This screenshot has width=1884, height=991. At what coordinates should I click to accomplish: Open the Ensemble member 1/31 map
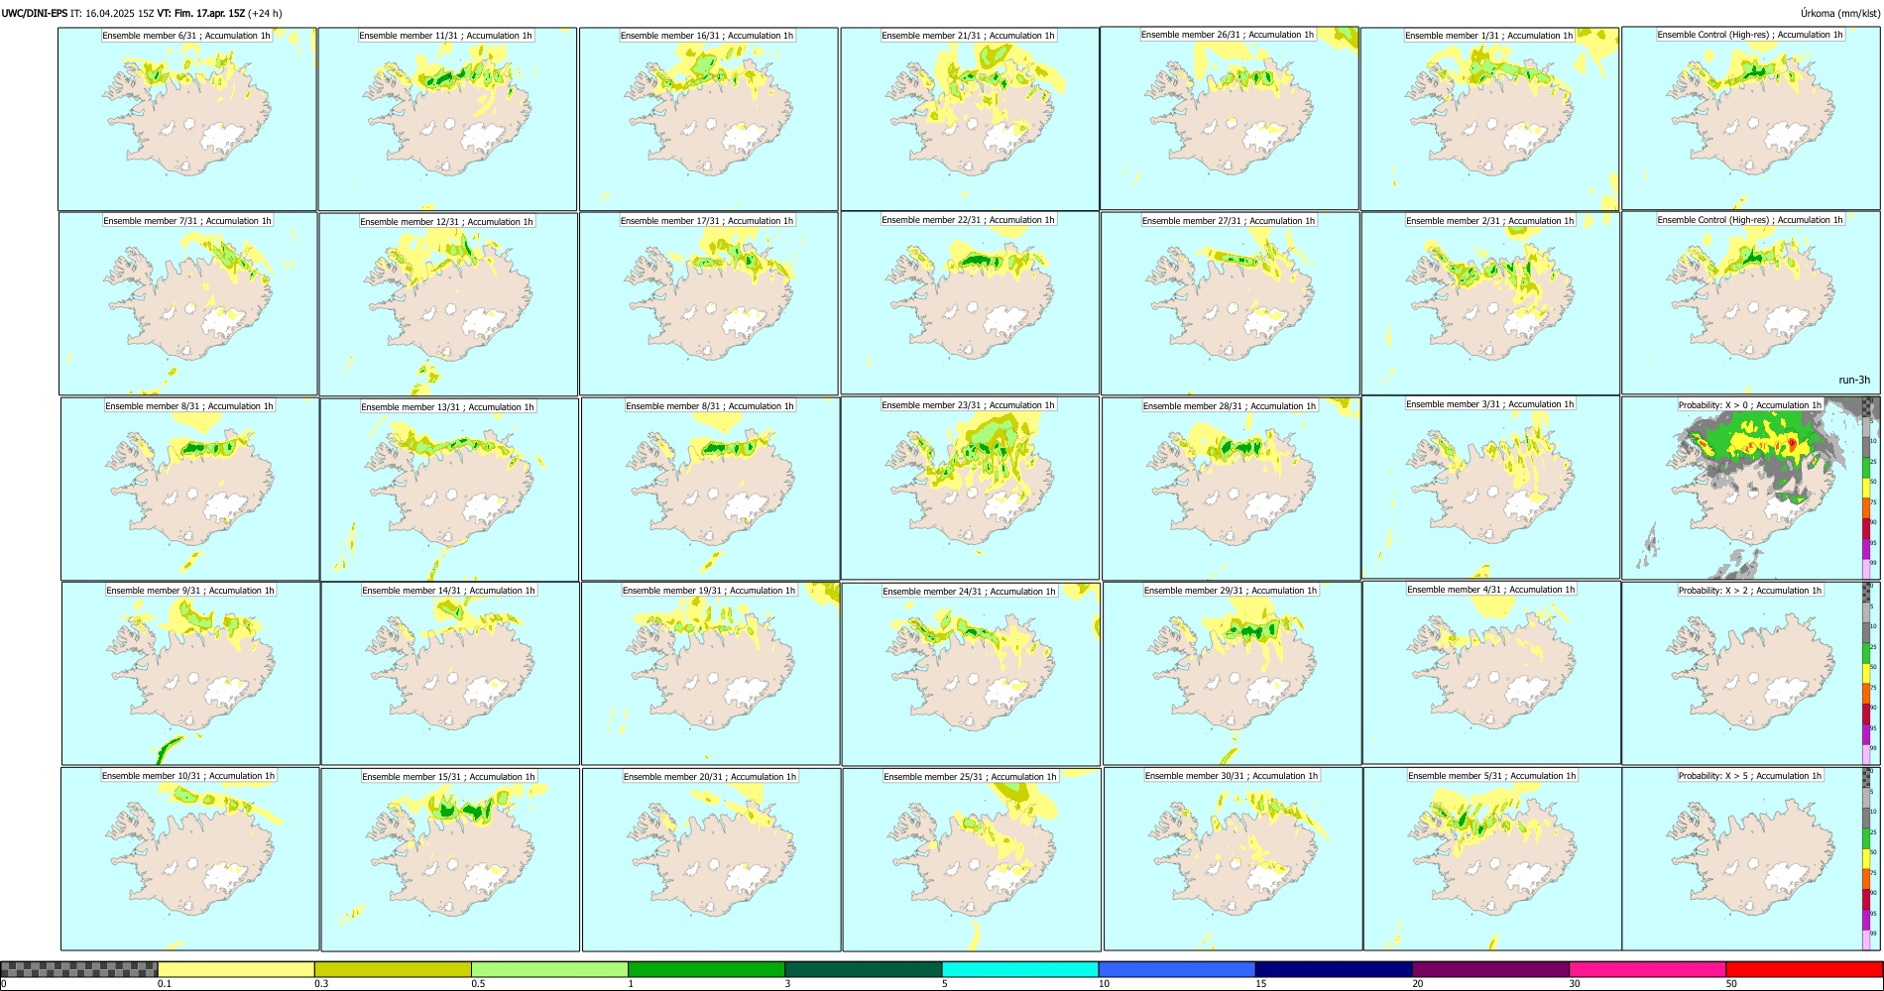tap(1490, 119)
